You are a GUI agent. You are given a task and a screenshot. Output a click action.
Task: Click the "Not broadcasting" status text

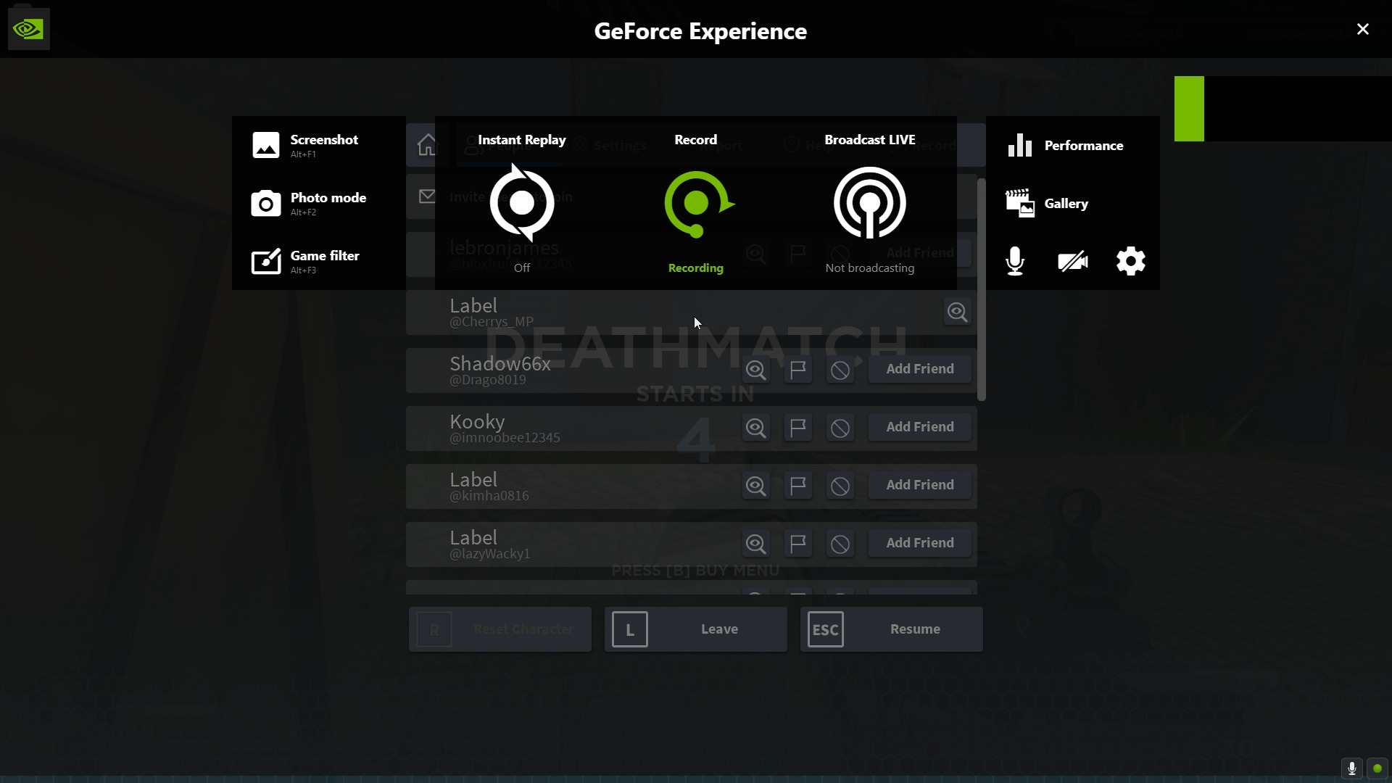[x=870, y=268]
